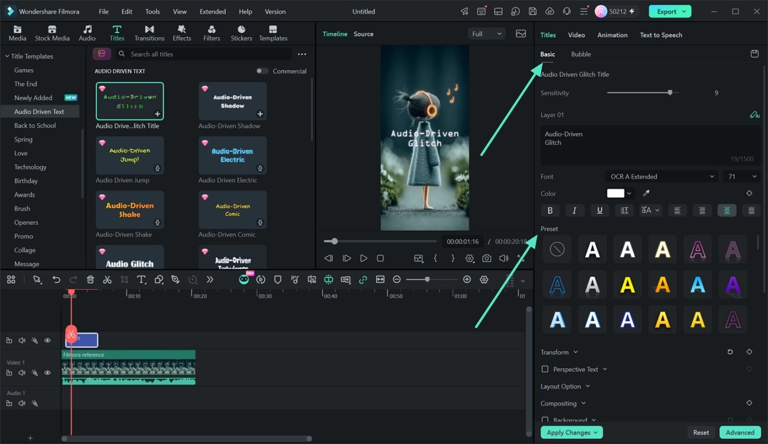This screenshot has width=768, height=444.
Task: Click the Export button
Action: pyautogui.click(x=669, y=11)
